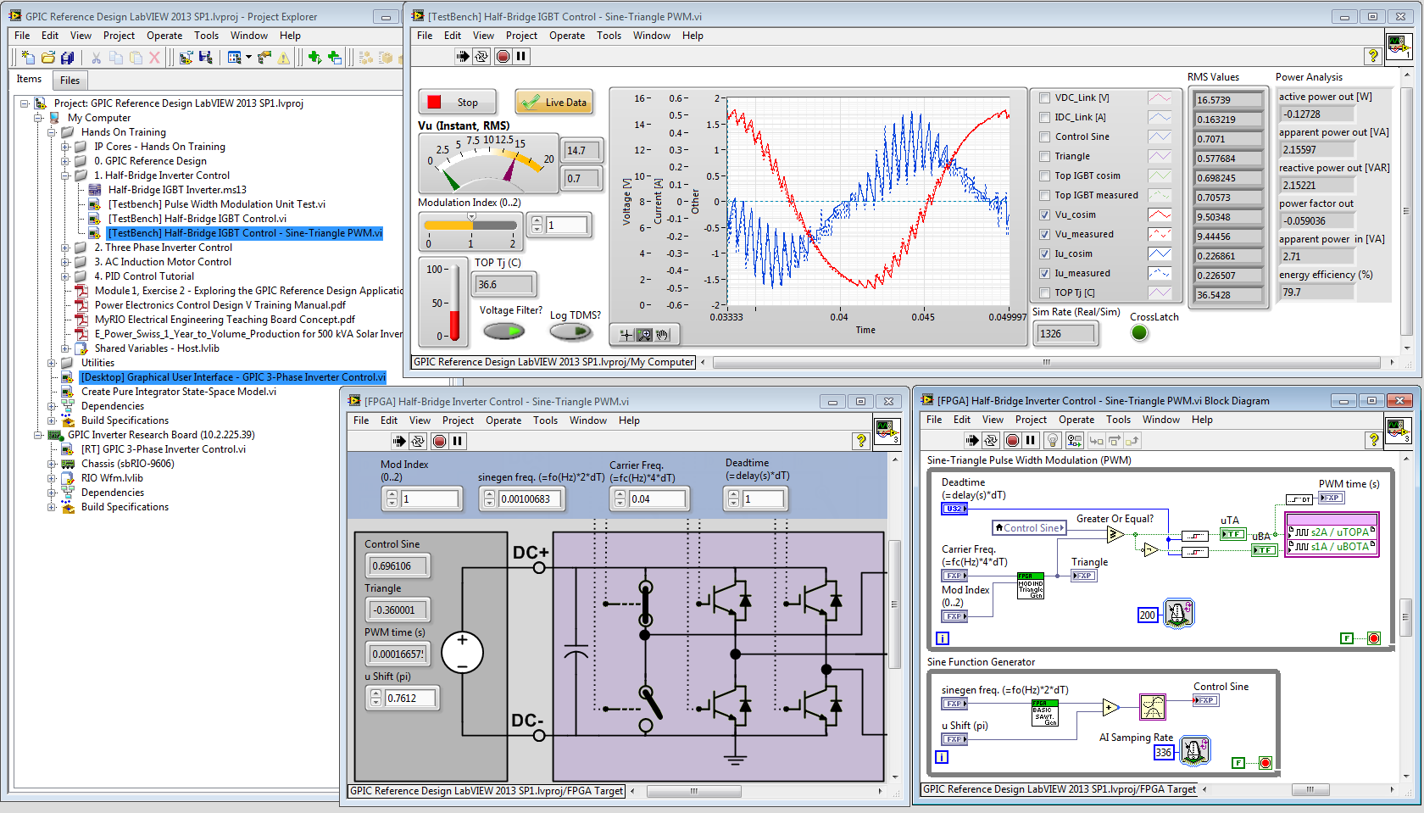Expand 3. AC Induction Motor Control node
The width and height of the screenshot is (1424, 813).
coord(65,262)
